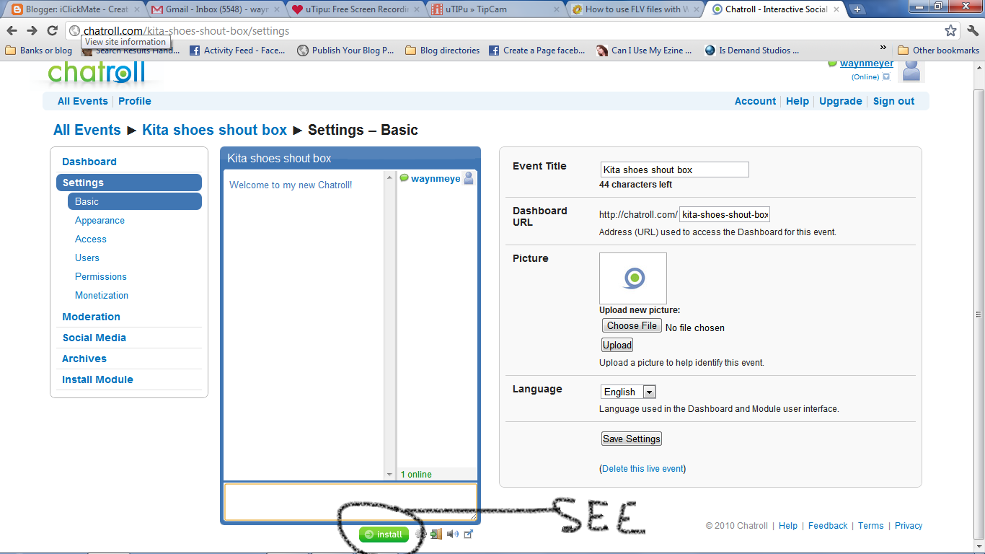Click the sign-out door icon below chat
985x554 pixels.
(x=436, y=535)
